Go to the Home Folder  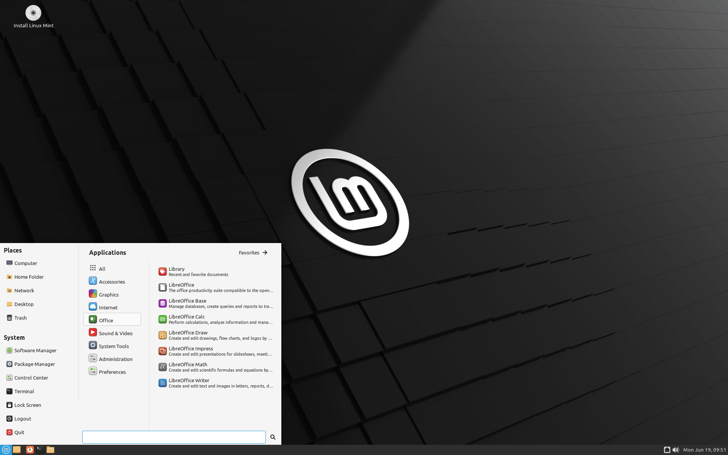click(28, 276)
